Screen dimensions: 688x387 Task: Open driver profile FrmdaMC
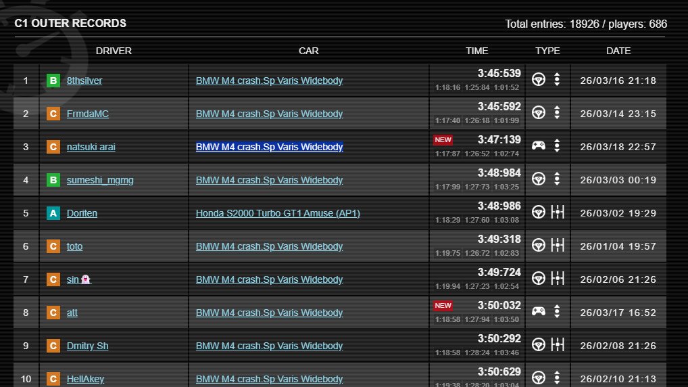point(88,114)
